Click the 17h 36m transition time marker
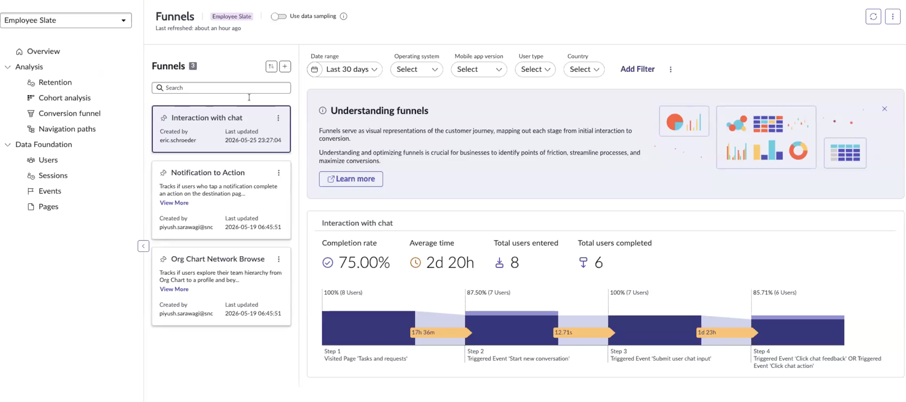This screenshot has width=906, height=402. click(x=441, y=332)
